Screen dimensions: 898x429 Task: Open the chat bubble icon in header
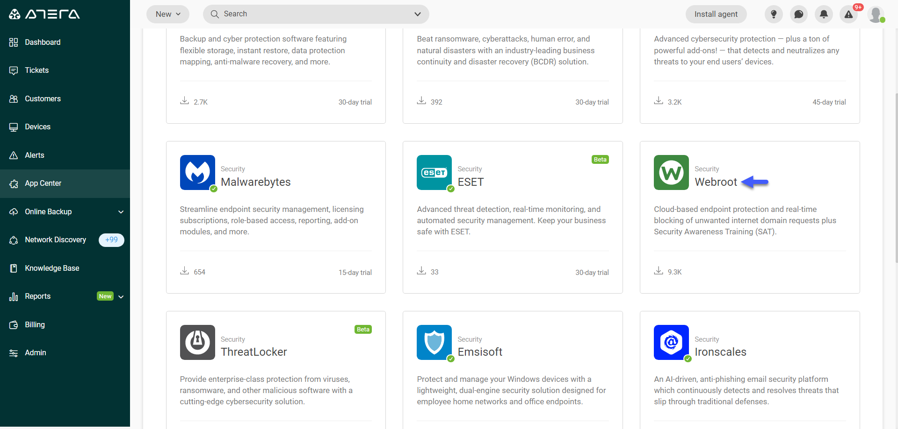799,14
